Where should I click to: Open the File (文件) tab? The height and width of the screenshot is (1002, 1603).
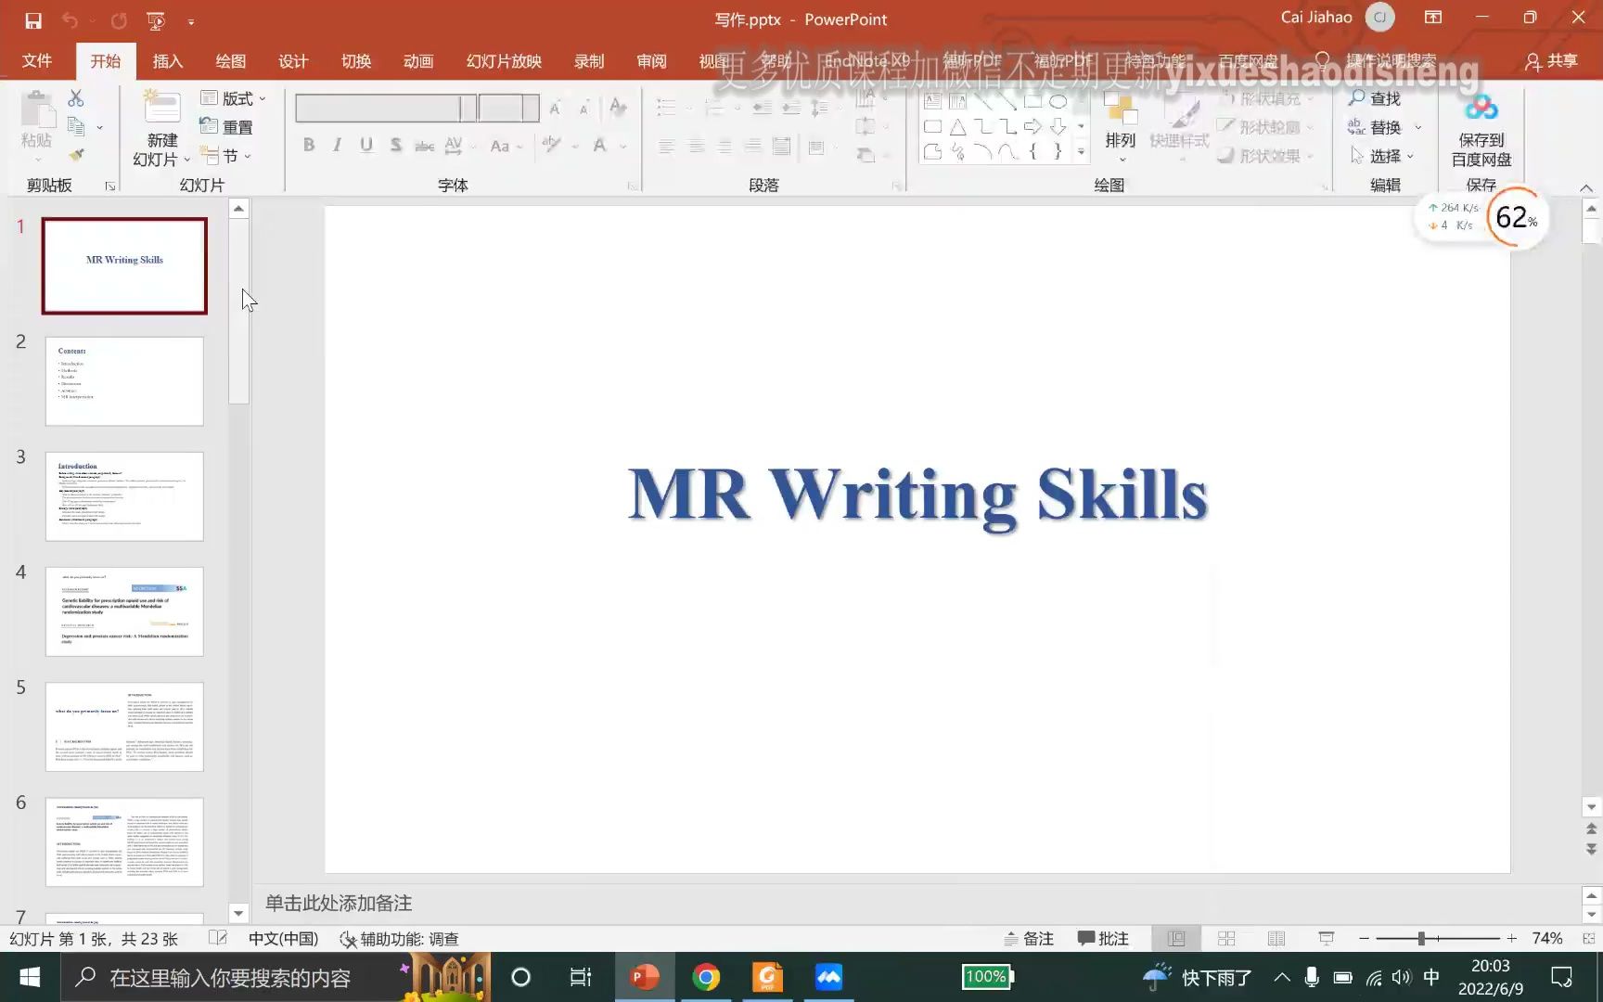(x=37, y=61)
